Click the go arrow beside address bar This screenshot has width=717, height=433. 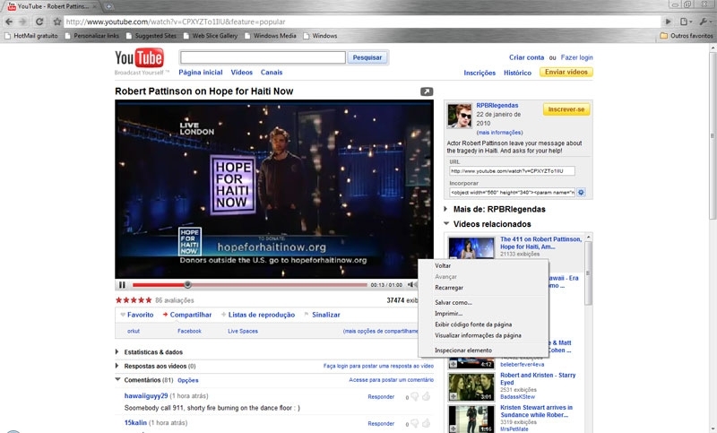pyautogui.click(x=668, y=22)
